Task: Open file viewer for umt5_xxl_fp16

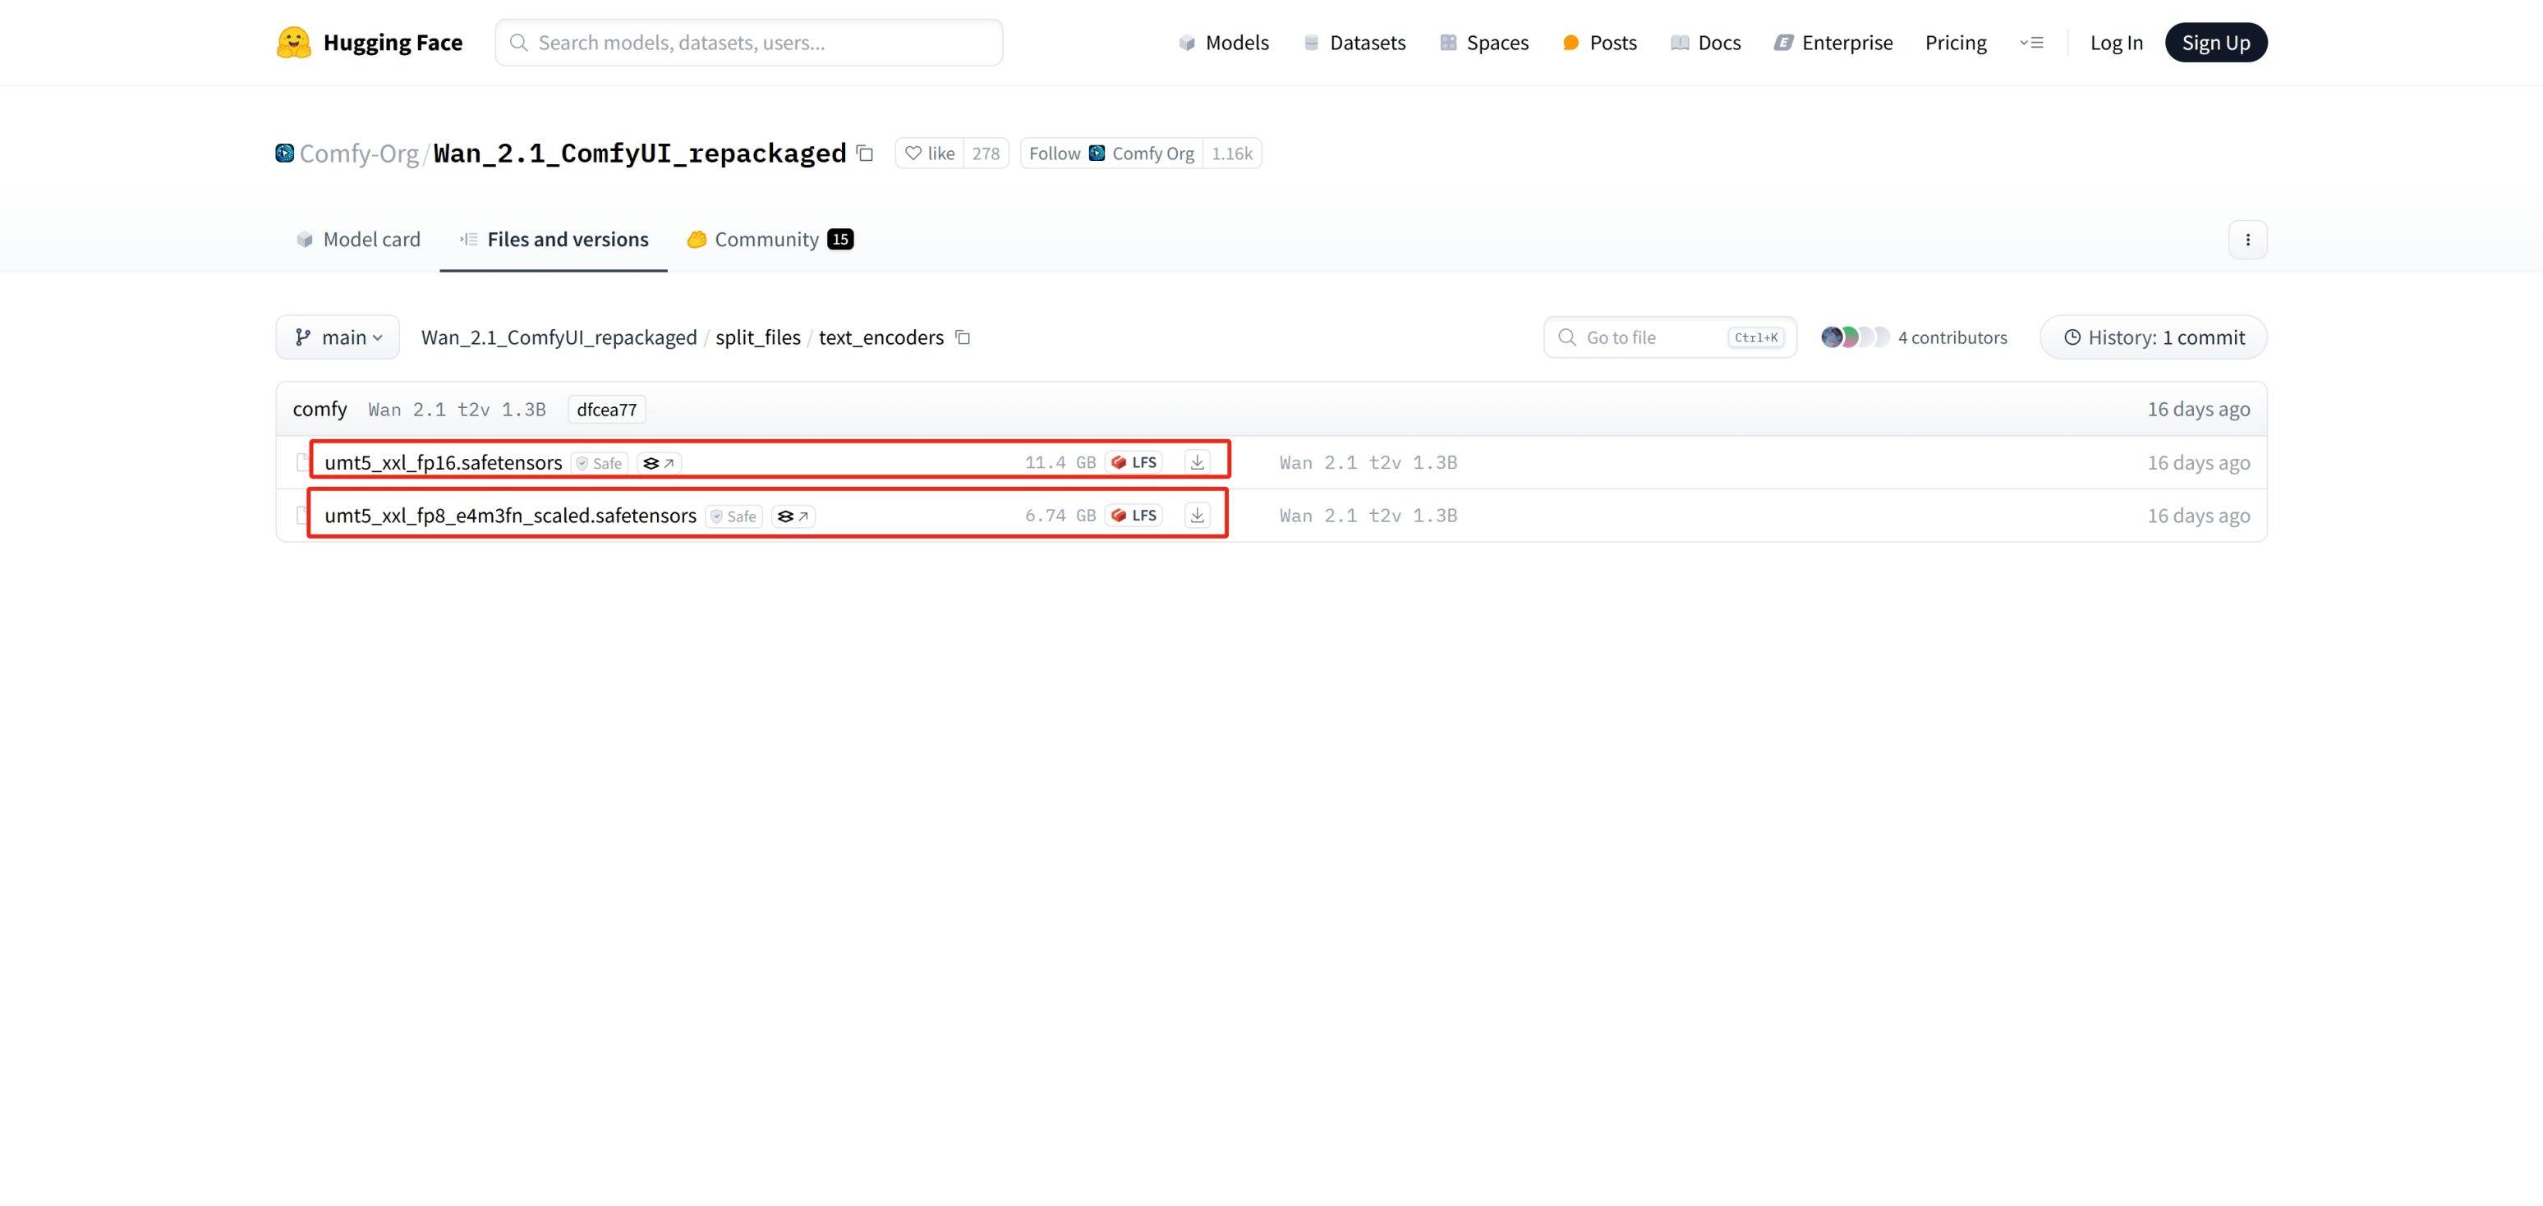Action: point(659,463)
